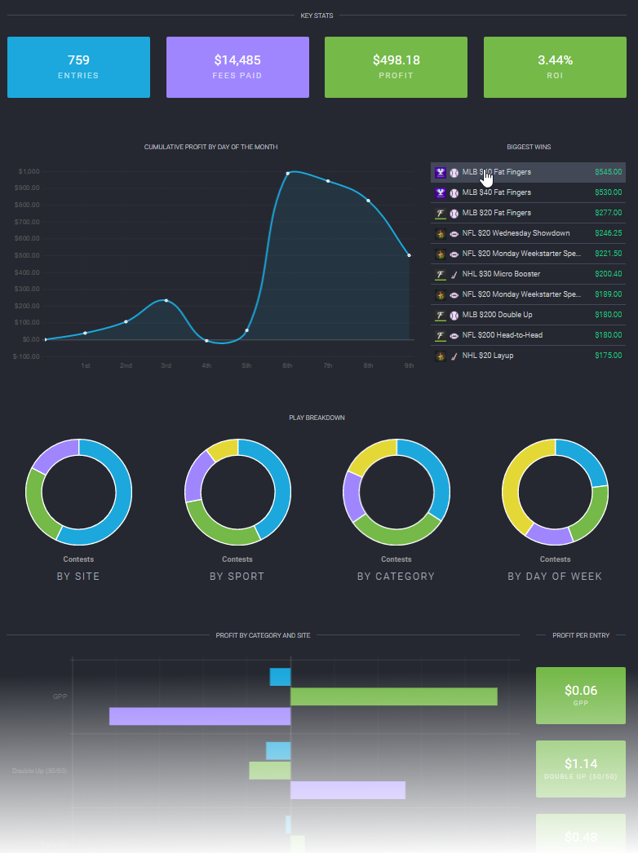Click the green segment of By Site donut

pyautogui.click(x=37, y=509)
